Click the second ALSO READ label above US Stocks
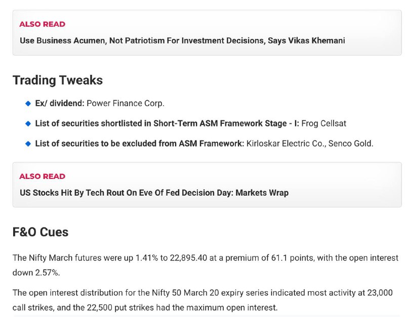 point(43,176)
